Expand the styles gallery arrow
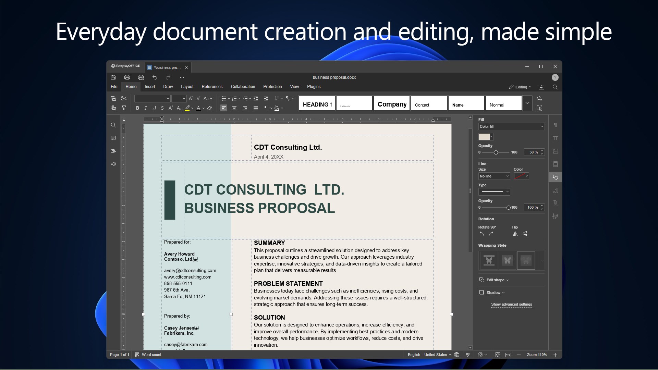 click(527, 103)
